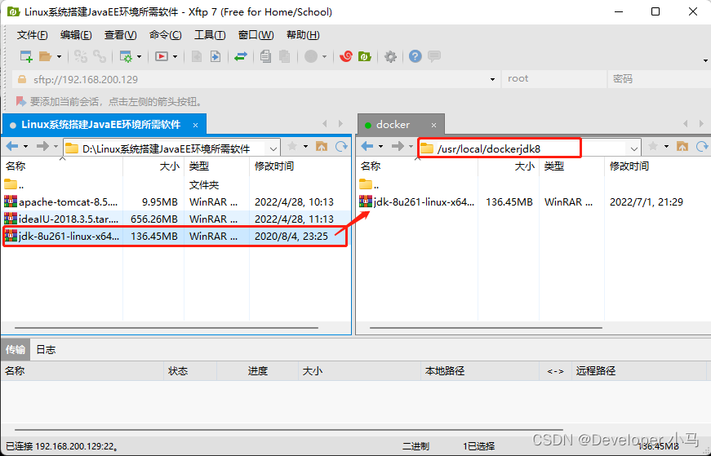Viewport: 711px width, 456px height.
Task: Click the grey circle toolbar icon
Action: pos(311,56)
